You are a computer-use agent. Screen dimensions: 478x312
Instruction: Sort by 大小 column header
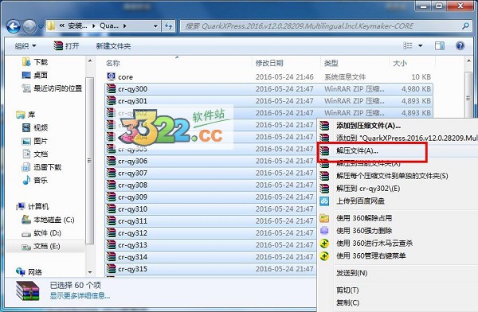[x=400, y=63]
